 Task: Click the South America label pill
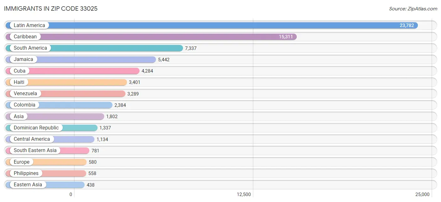(x=30, y=48)
